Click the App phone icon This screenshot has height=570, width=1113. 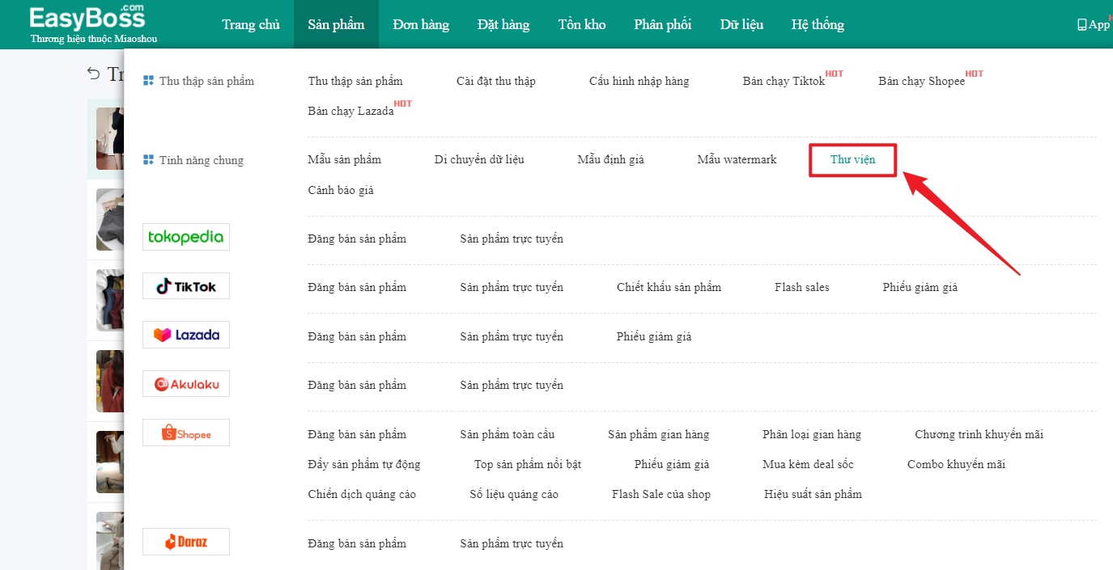pyautogui.click(x=1081, y=25)
